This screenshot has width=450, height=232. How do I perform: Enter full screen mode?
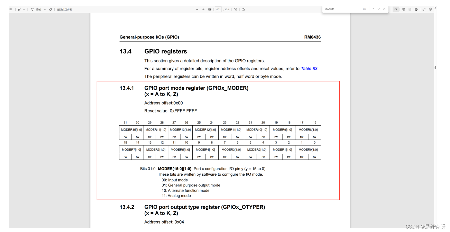[x=424, y=9]
